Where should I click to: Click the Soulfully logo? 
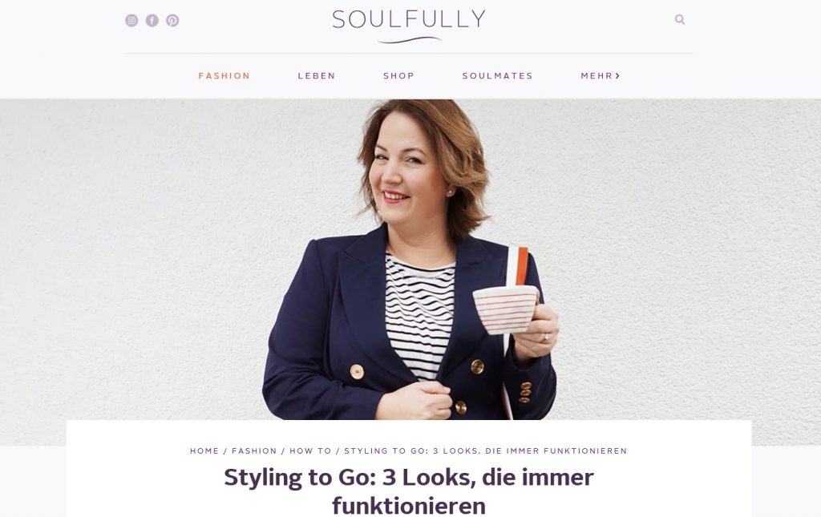tap(409, 25)
